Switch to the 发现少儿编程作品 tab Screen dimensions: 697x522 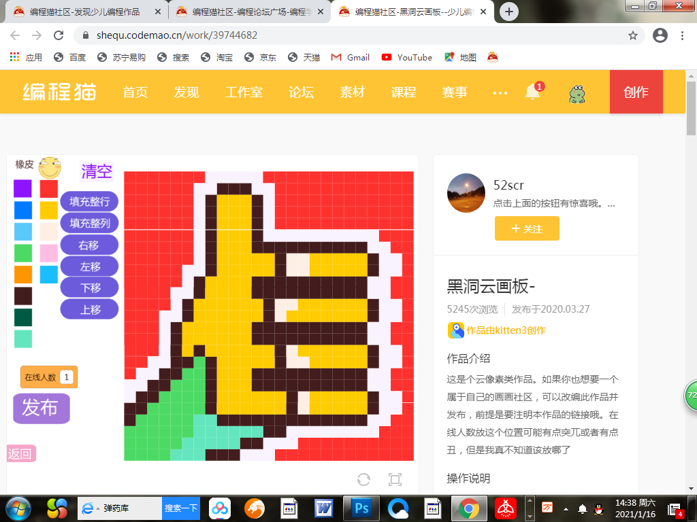(84, 12)
